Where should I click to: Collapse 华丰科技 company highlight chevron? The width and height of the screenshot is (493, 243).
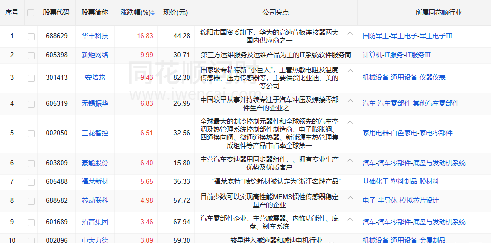pos(350,33)
